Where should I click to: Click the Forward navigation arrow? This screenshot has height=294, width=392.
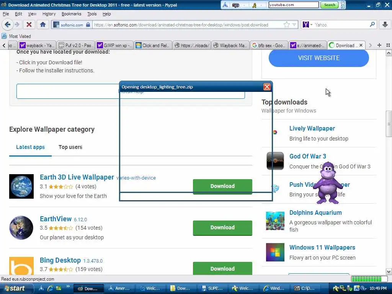pyautogui.click(x=17, y=24)
